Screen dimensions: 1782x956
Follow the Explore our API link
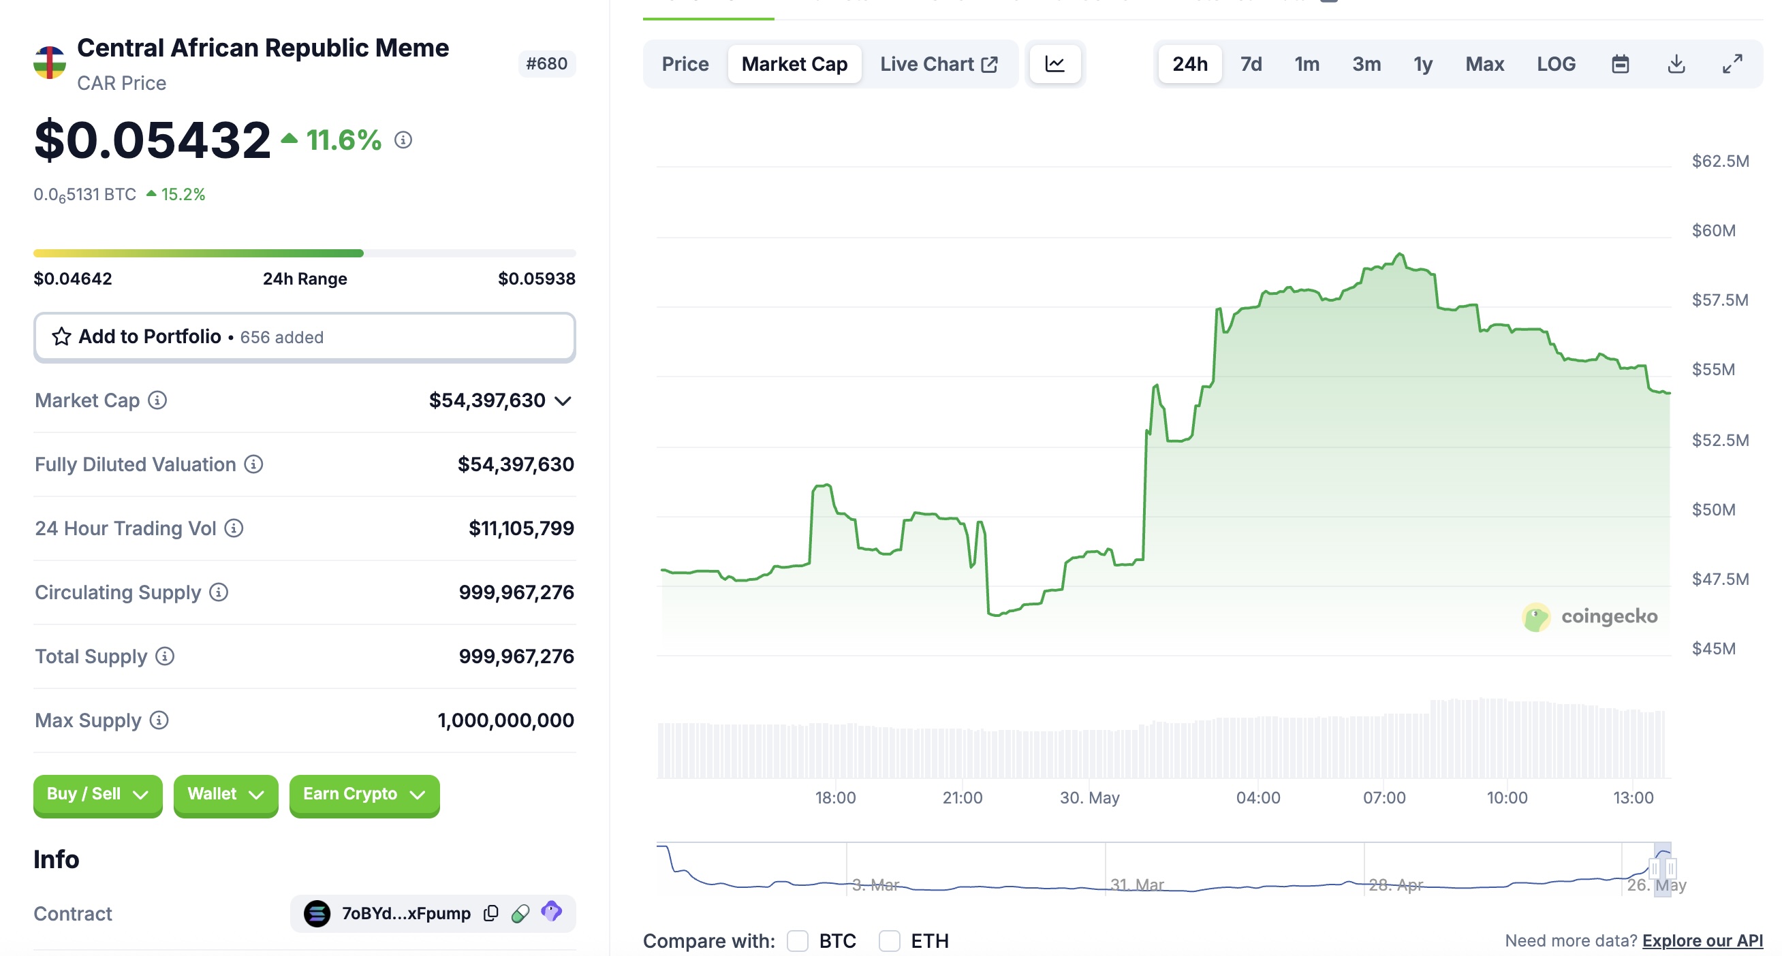pyautogui.click(x=1702, y=940)
